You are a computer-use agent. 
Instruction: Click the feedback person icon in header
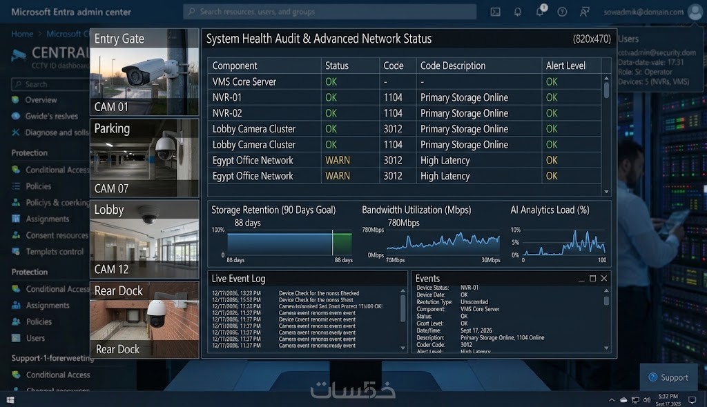pos(584,12)
